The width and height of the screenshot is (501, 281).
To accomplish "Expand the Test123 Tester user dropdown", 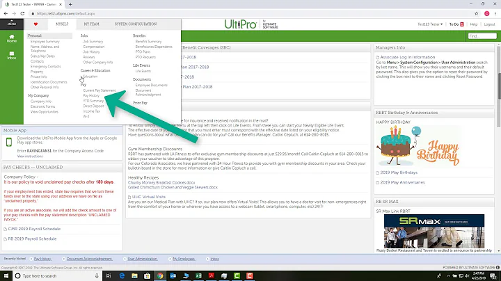I will pyautogui.click(x=430, y=24).
